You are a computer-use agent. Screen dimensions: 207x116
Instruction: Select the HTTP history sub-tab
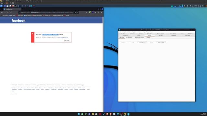(x=129, y=38)
